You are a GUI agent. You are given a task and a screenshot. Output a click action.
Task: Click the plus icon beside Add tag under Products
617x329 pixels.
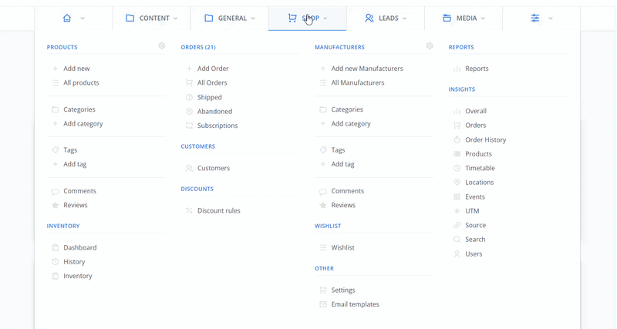(x=55, y=164)
